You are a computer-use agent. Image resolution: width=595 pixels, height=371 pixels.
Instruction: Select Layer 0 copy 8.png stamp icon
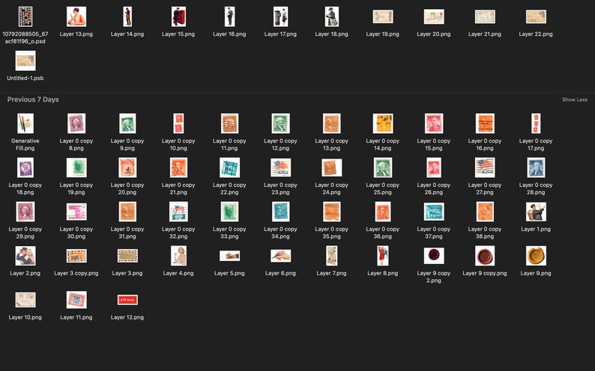[x=76, y=123]
